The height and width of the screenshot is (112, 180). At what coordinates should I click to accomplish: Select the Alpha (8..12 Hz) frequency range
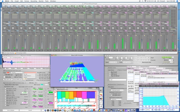click(5, 96)
